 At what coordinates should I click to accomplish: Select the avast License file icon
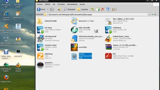(74, 56)
